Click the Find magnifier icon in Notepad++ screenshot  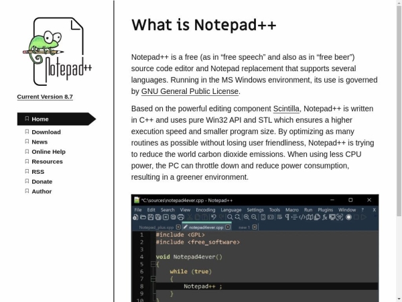pyautogui.click(x=230, y=217)
